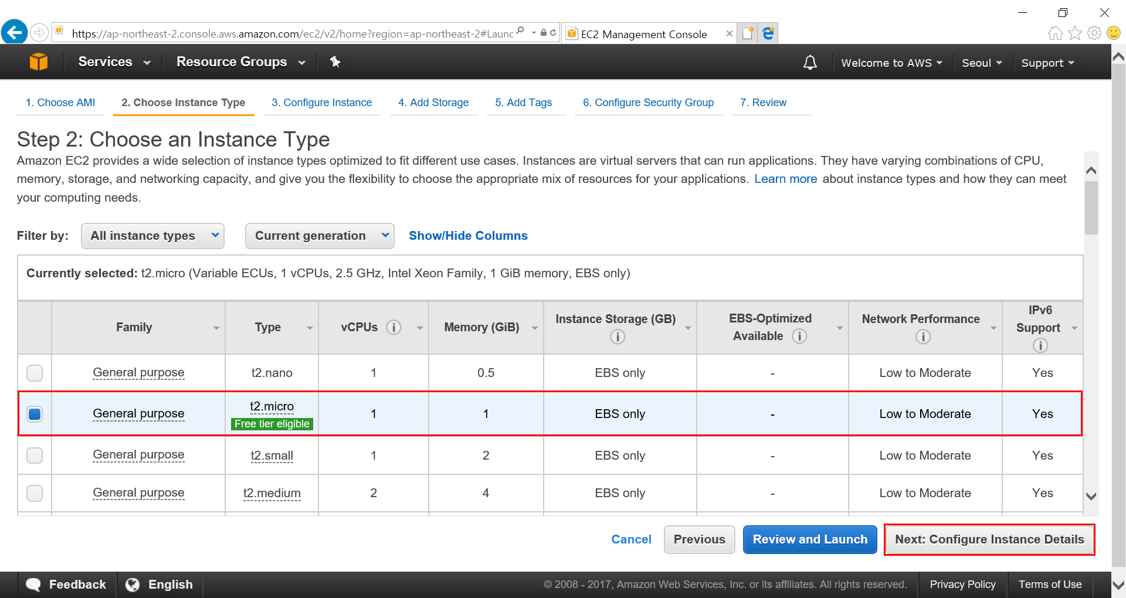Viewport: 1126px width, 598px height.
Task: Open the browser settings gear icon
Action: click(1094, 33)
